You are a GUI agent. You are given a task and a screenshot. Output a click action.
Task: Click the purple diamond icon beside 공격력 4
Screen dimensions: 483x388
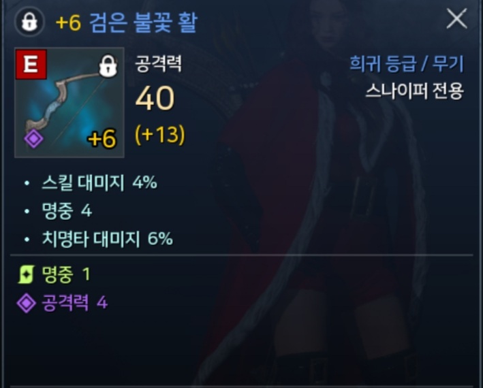26,303
